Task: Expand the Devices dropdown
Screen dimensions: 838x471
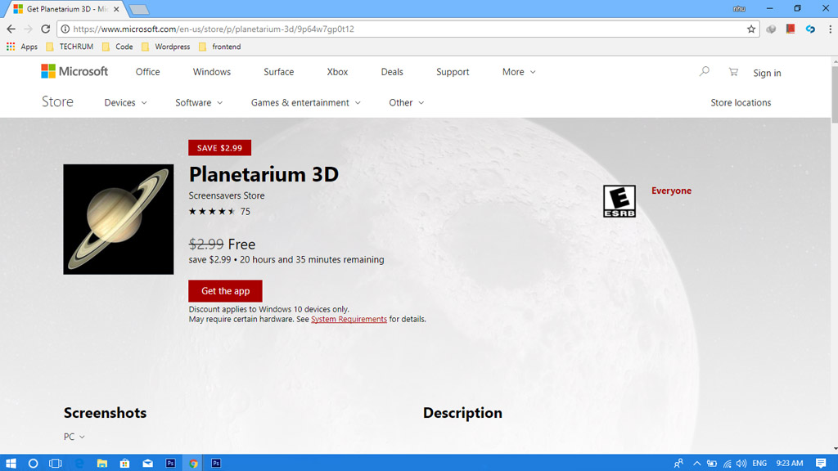Action: tap(125, 102)
